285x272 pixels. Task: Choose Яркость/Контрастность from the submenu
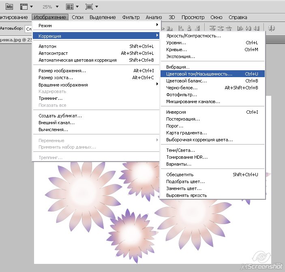point(193,36)
